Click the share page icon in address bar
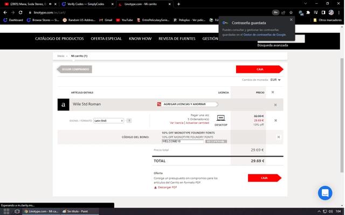This screenshot has height=215, width=345. [284, 12]
